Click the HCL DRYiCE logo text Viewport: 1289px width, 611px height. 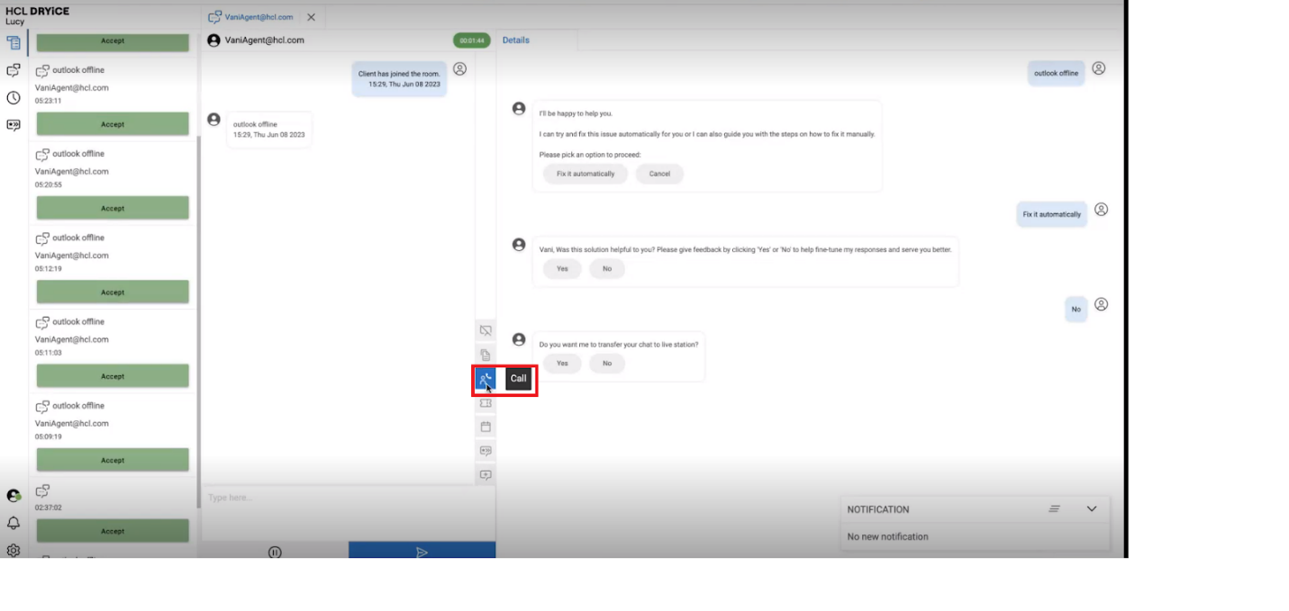[x=37, y=11]
